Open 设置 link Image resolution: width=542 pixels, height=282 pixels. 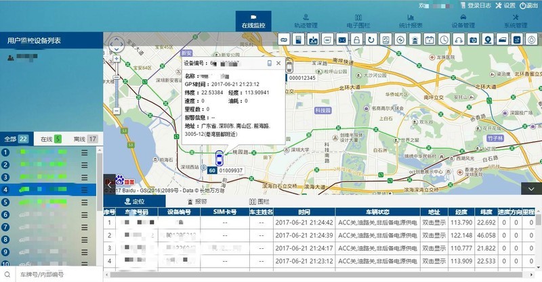[505, 5]
